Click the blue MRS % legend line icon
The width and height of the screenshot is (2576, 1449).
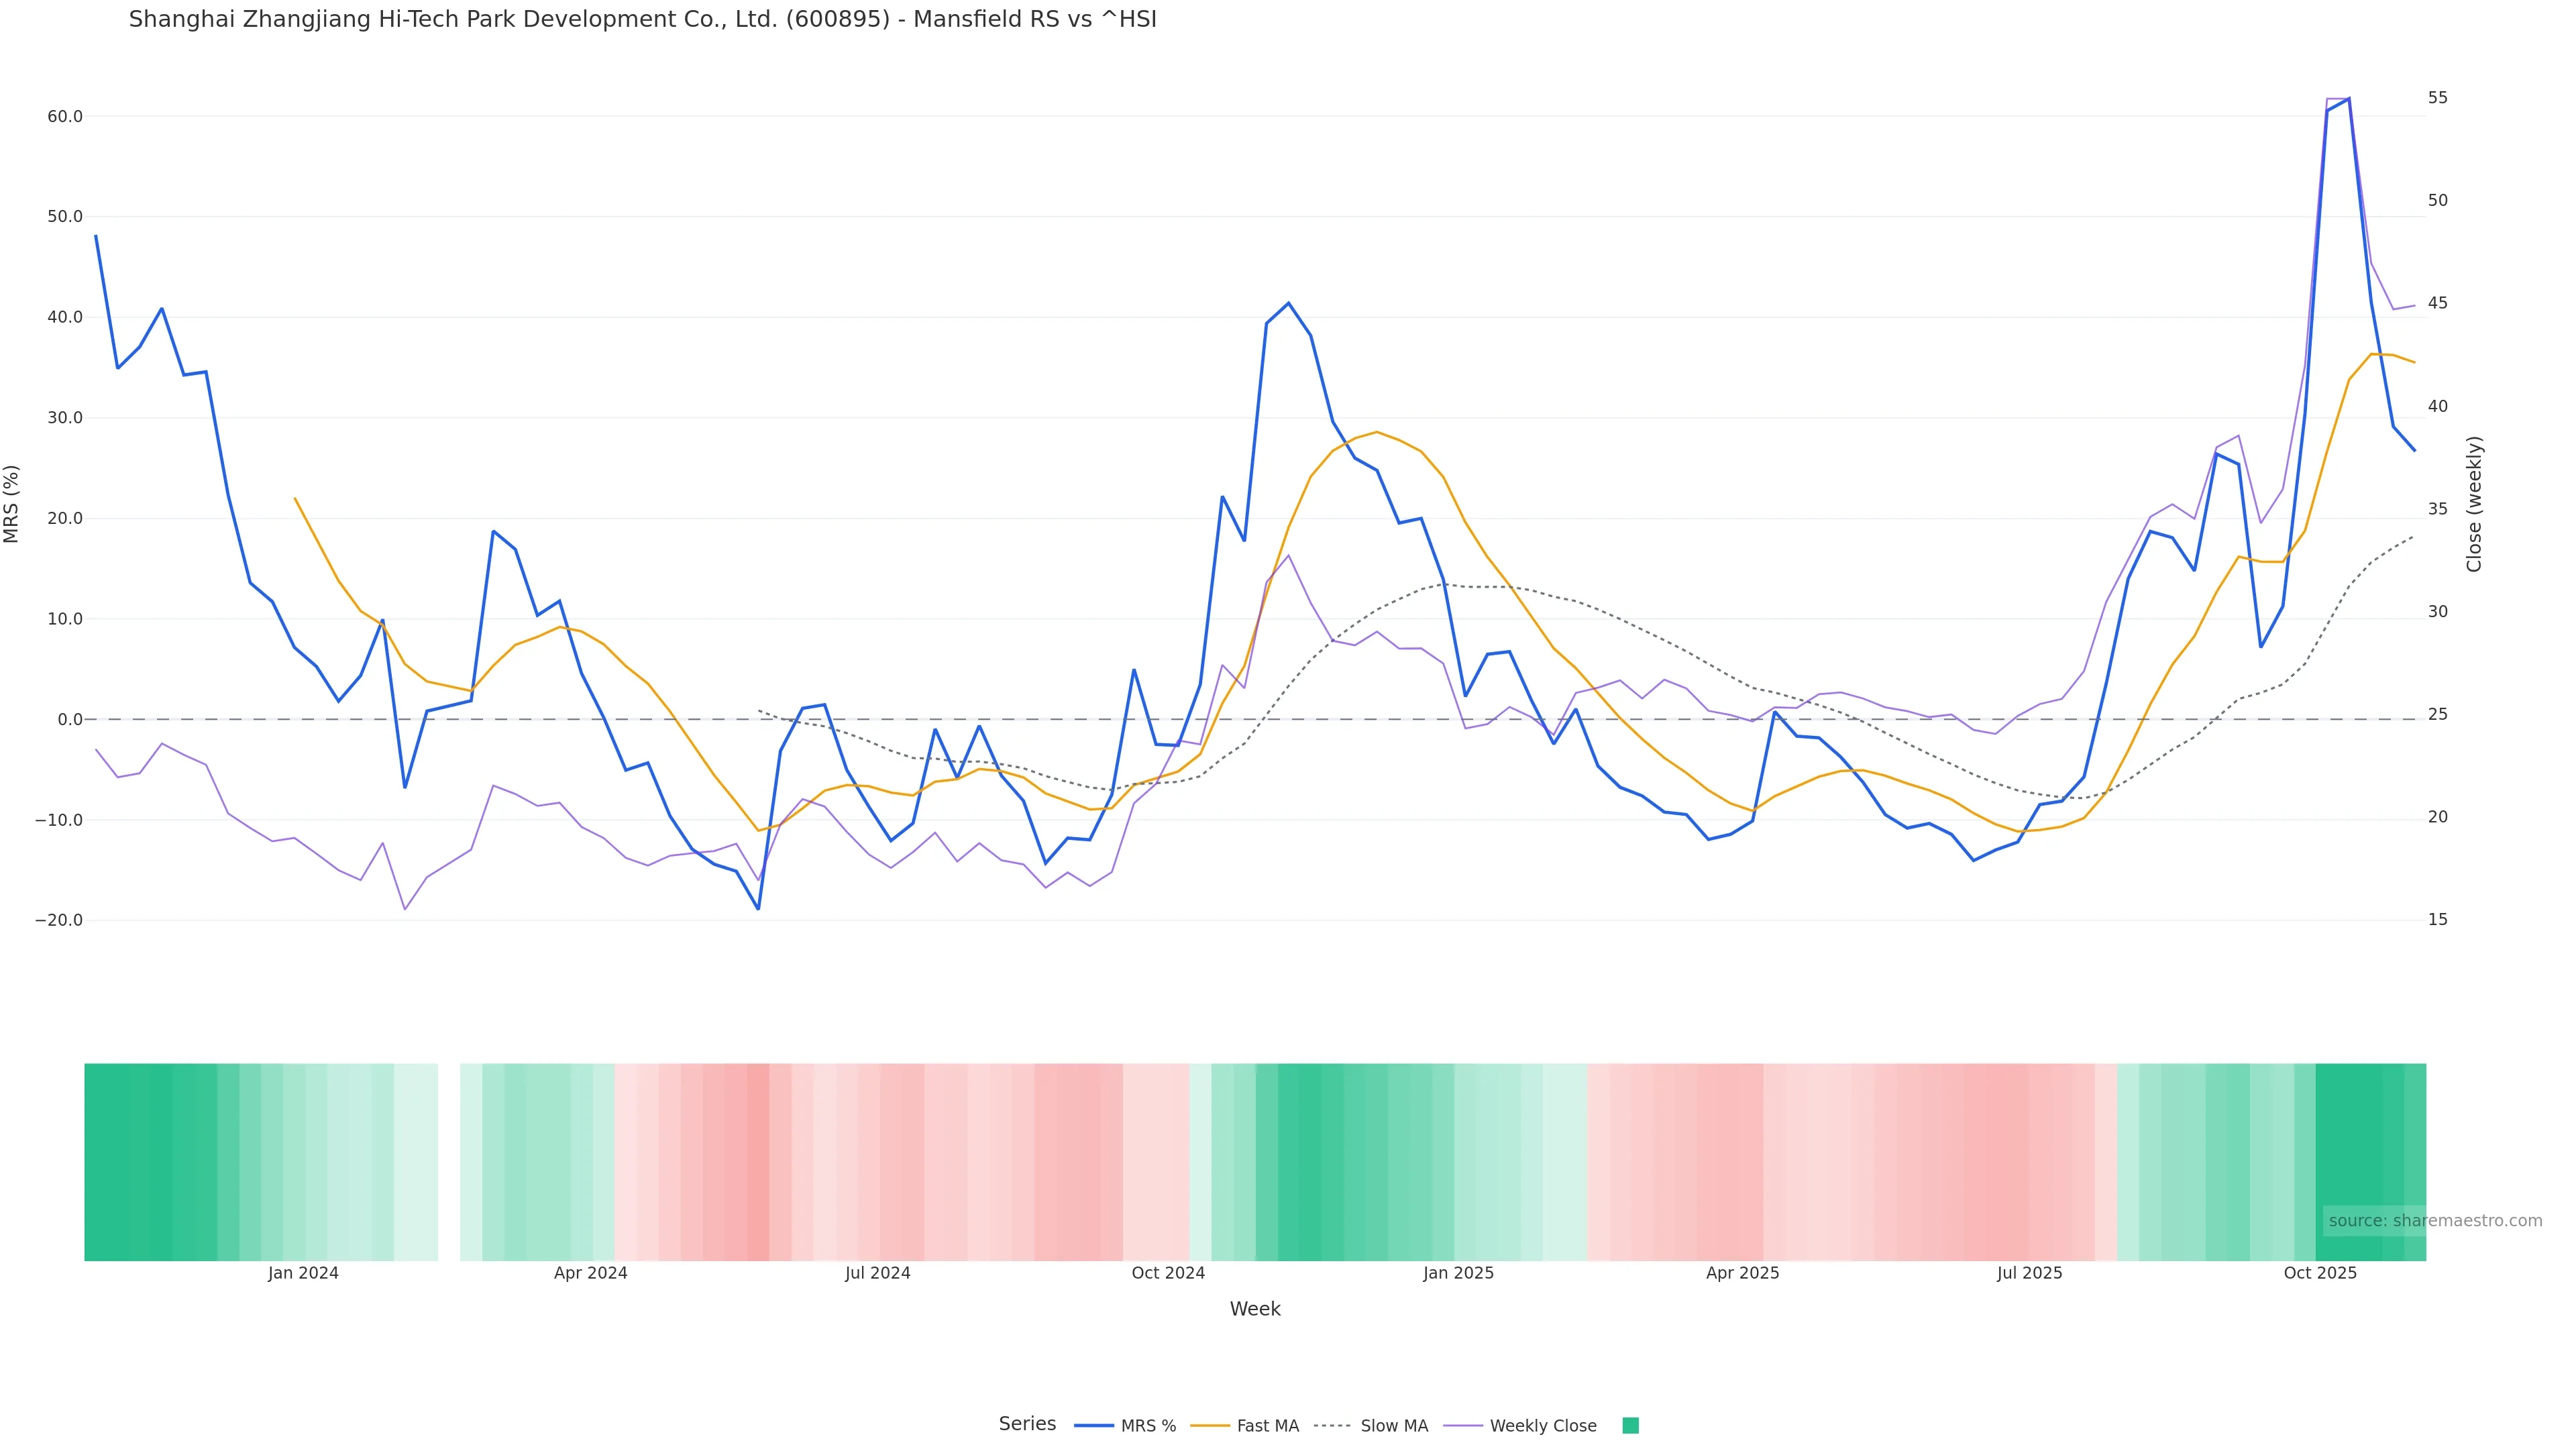pyautogui.click(x=1094, y=1426)
